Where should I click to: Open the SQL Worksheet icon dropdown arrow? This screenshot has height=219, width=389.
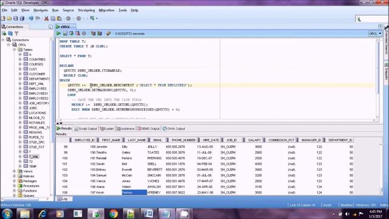click(x=97, y=18)
